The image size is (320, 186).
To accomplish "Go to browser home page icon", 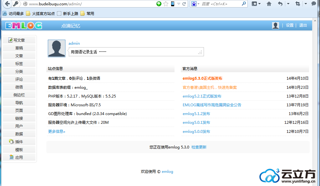I will click(269, 4).
